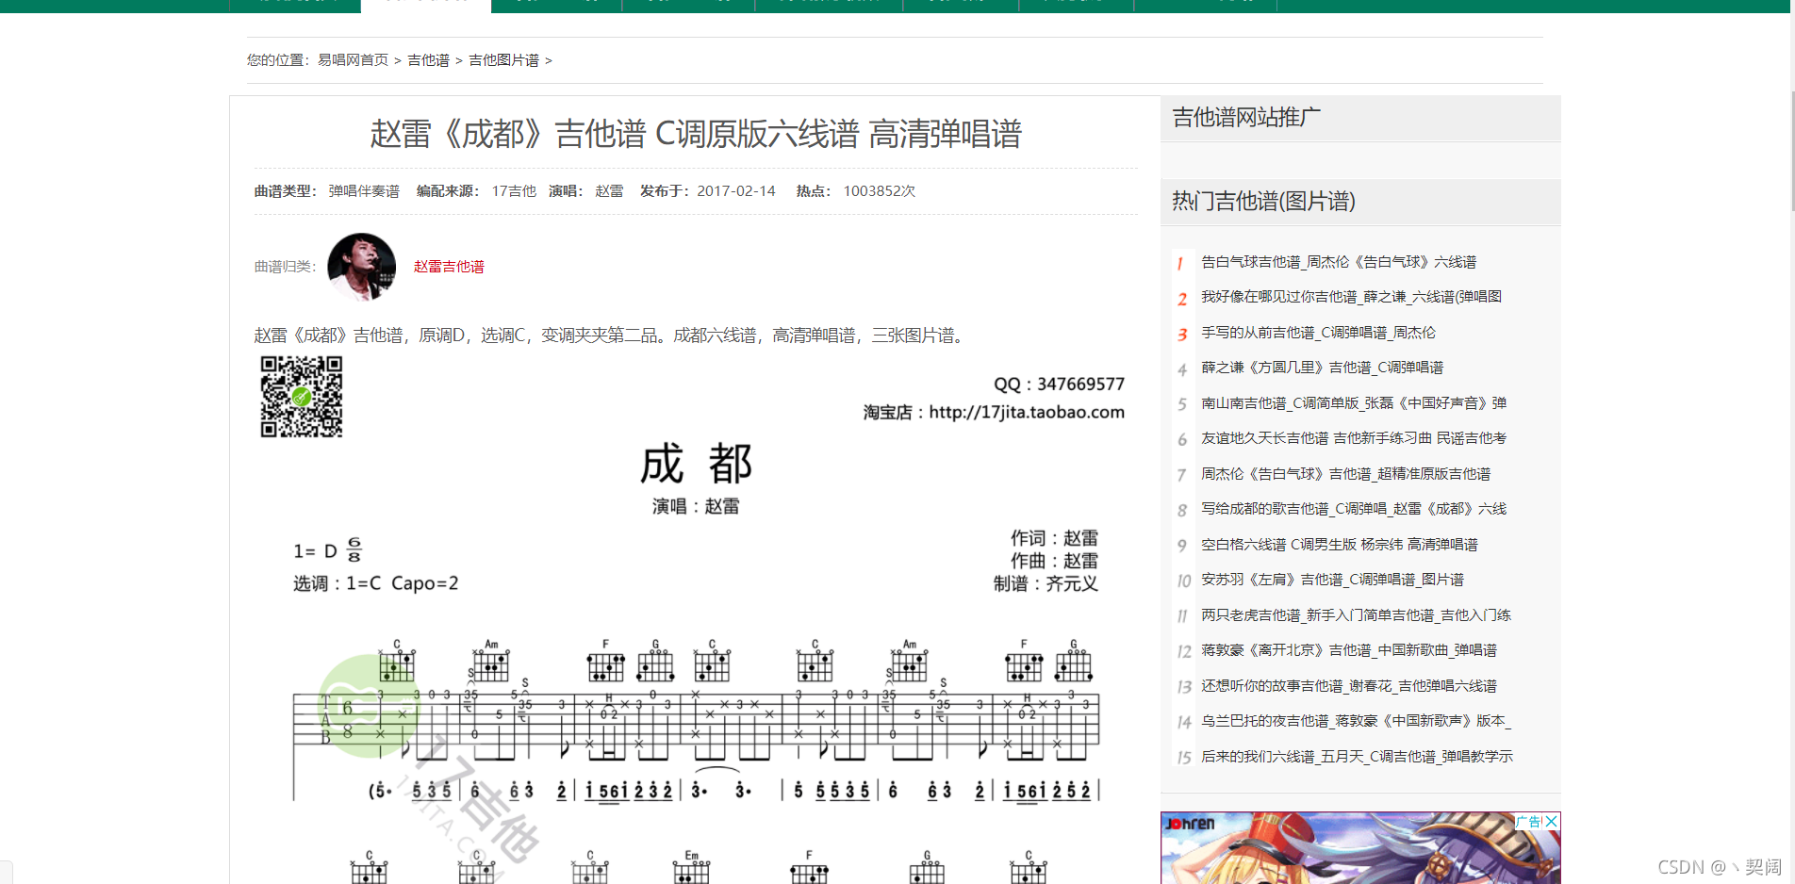Open 友谊地久天长吉他谱 entry
This screenshot has height=884, width=1795.
(x=1354, y=438)
